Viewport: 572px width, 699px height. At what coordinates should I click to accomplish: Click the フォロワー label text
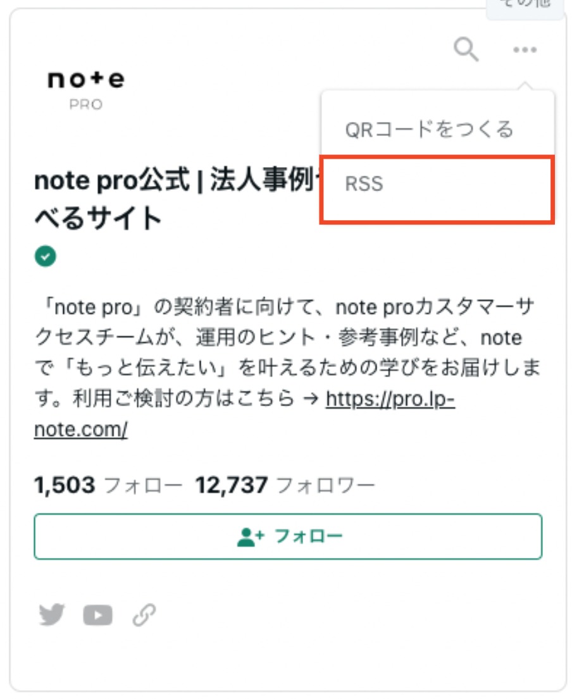coord(326,485)
